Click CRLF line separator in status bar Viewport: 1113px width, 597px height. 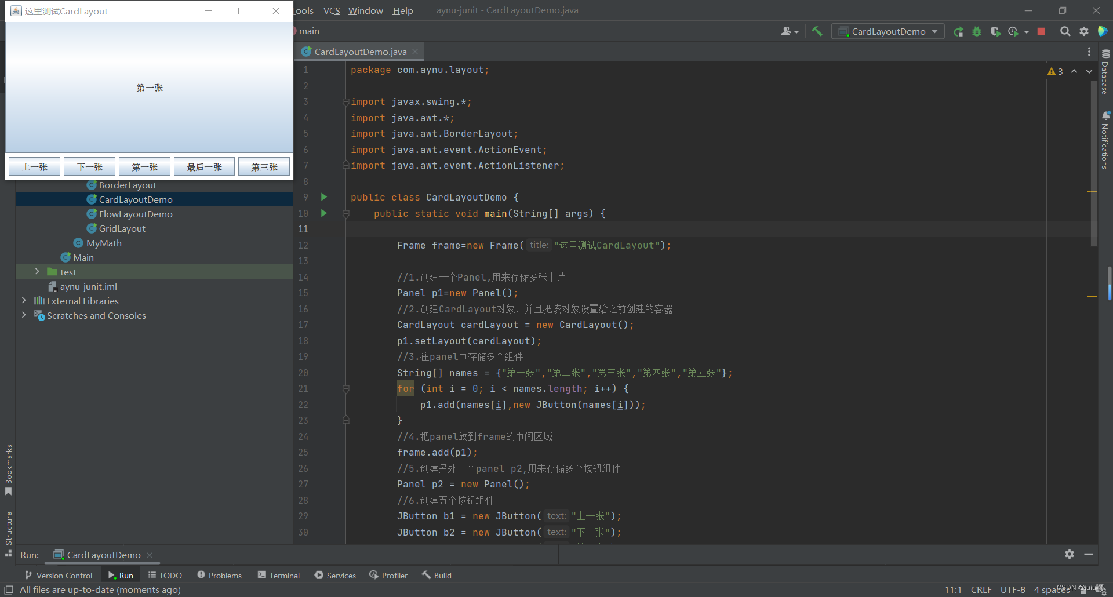pos(981,589)
